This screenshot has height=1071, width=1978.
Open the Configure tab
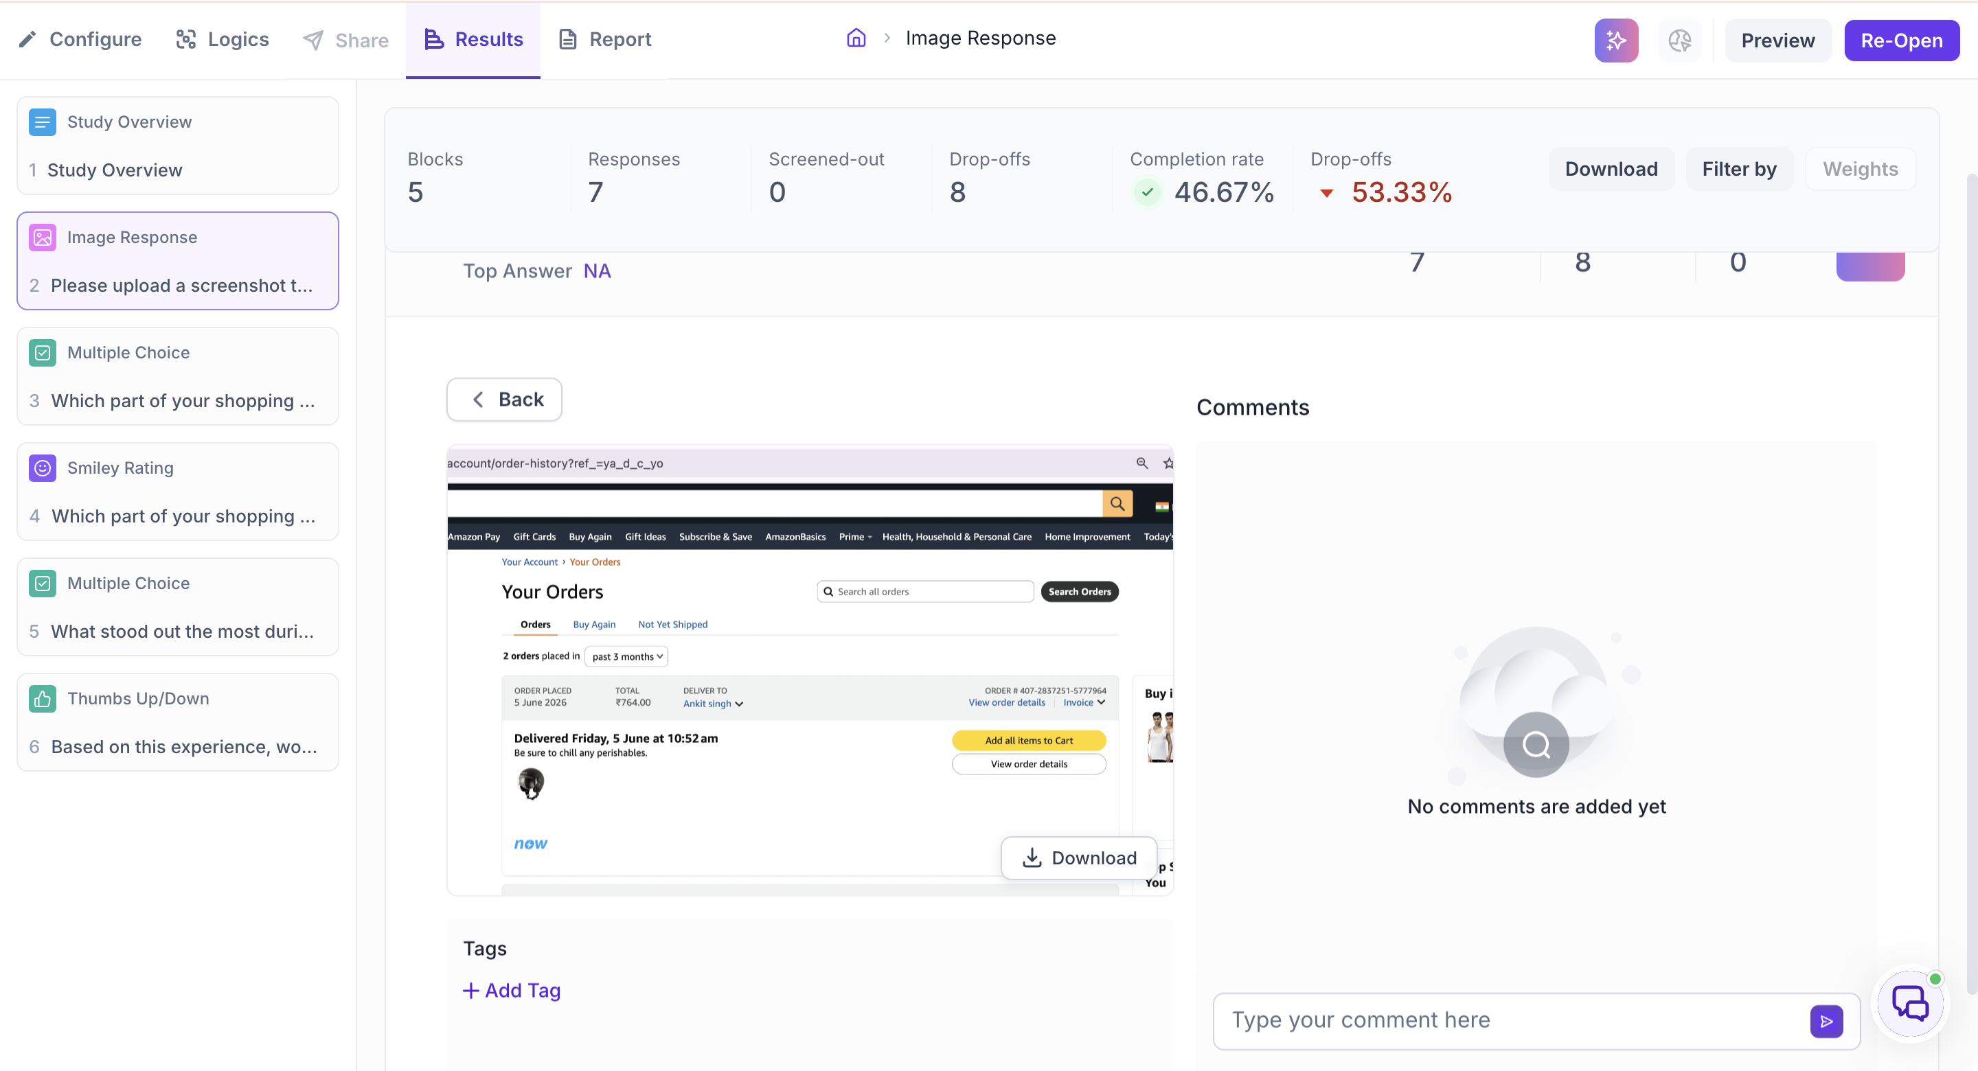[80, 39]
